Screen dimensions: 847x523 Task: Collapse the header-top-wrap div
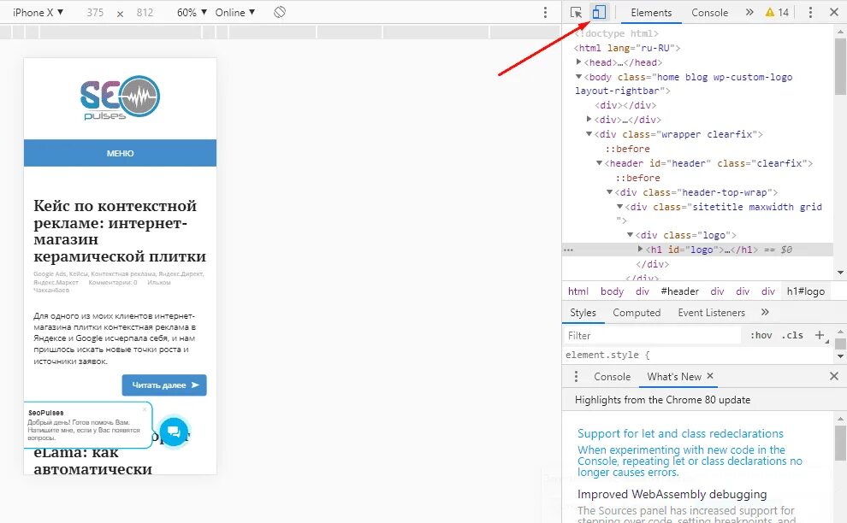tap(609, 191)
